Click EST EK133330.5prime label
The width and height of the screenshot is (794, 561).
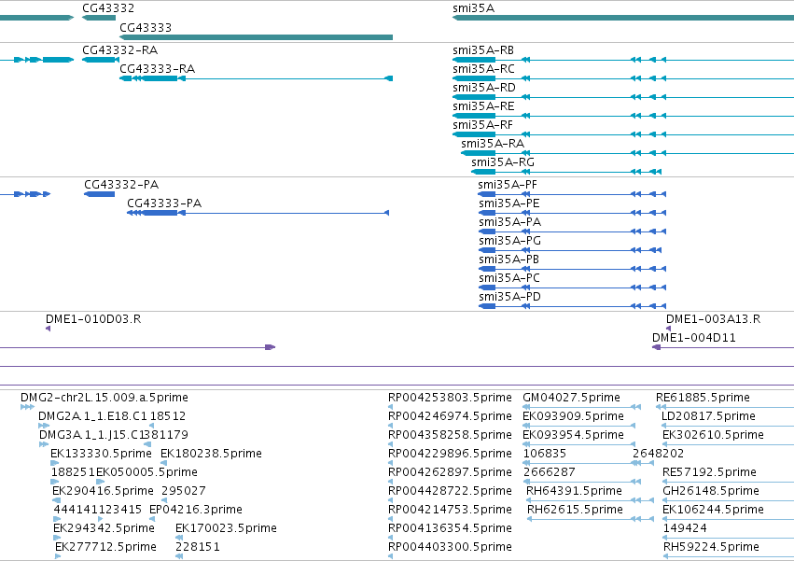[x=102, y=454]
